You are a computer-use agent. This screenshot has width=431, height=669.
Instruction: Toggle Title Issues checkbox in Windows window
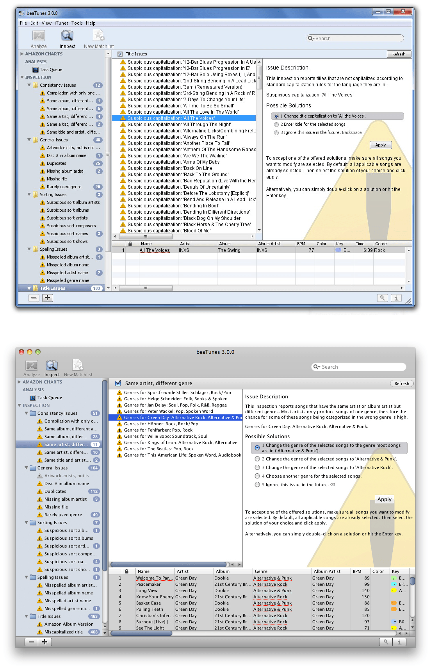[120, 54]
